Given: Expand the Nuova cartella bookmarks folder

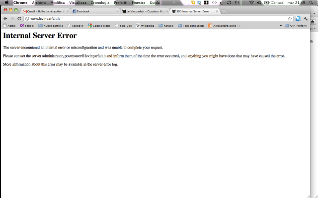Looking at the screenshot, I should point(50,25).
